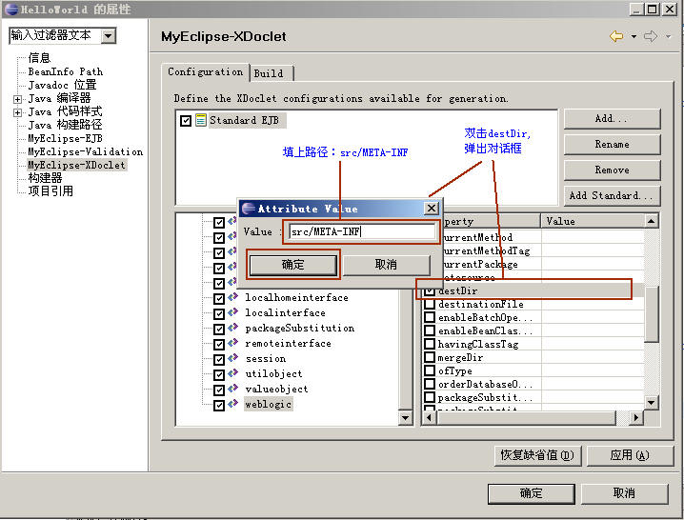Image resolution: width=684 pixels, height=520 pixels.
Task: Click the bottom 取消 button of properties window
Action: (x=624, y=493)
